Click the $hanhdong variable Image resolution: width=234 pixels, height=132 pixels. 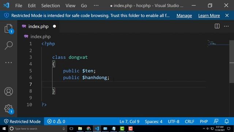(95, 77)
